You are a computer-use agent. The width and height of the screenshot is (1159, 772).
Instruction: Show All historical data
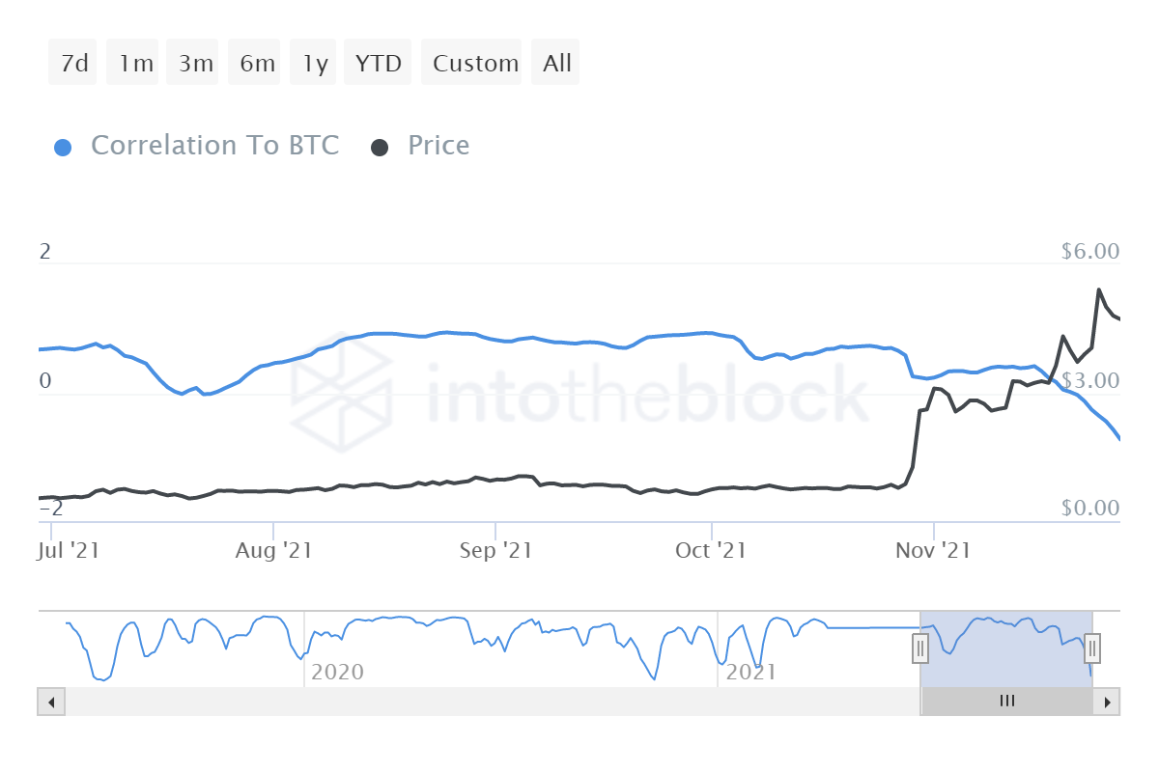tap(556, 63)
